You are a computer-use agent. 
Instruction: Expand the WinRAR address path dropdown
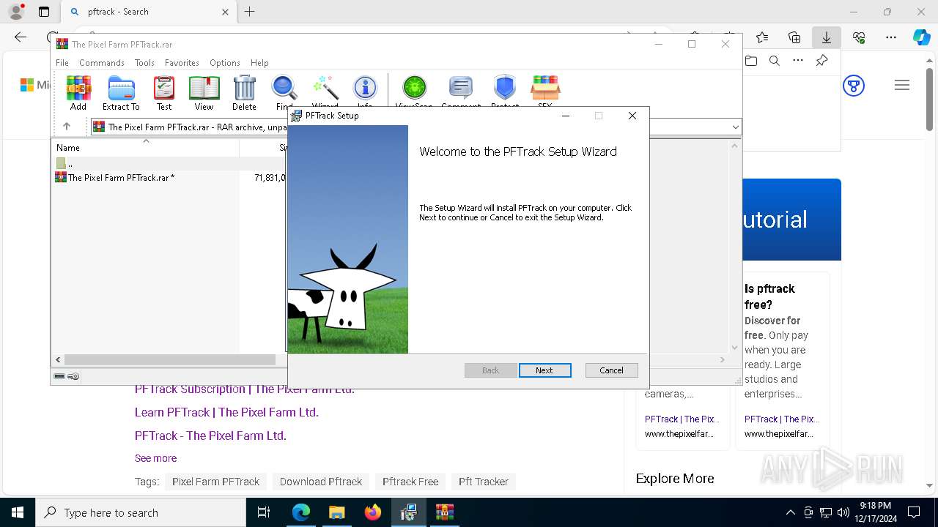coord(735,127)
